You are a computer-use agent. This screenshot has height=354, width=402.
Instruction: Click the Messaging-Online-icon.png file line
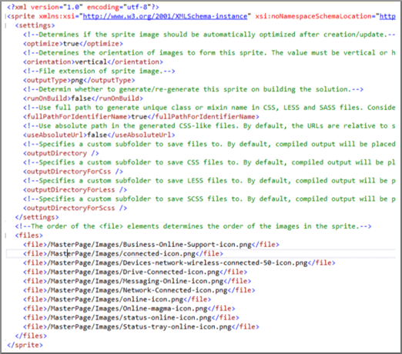137,281
